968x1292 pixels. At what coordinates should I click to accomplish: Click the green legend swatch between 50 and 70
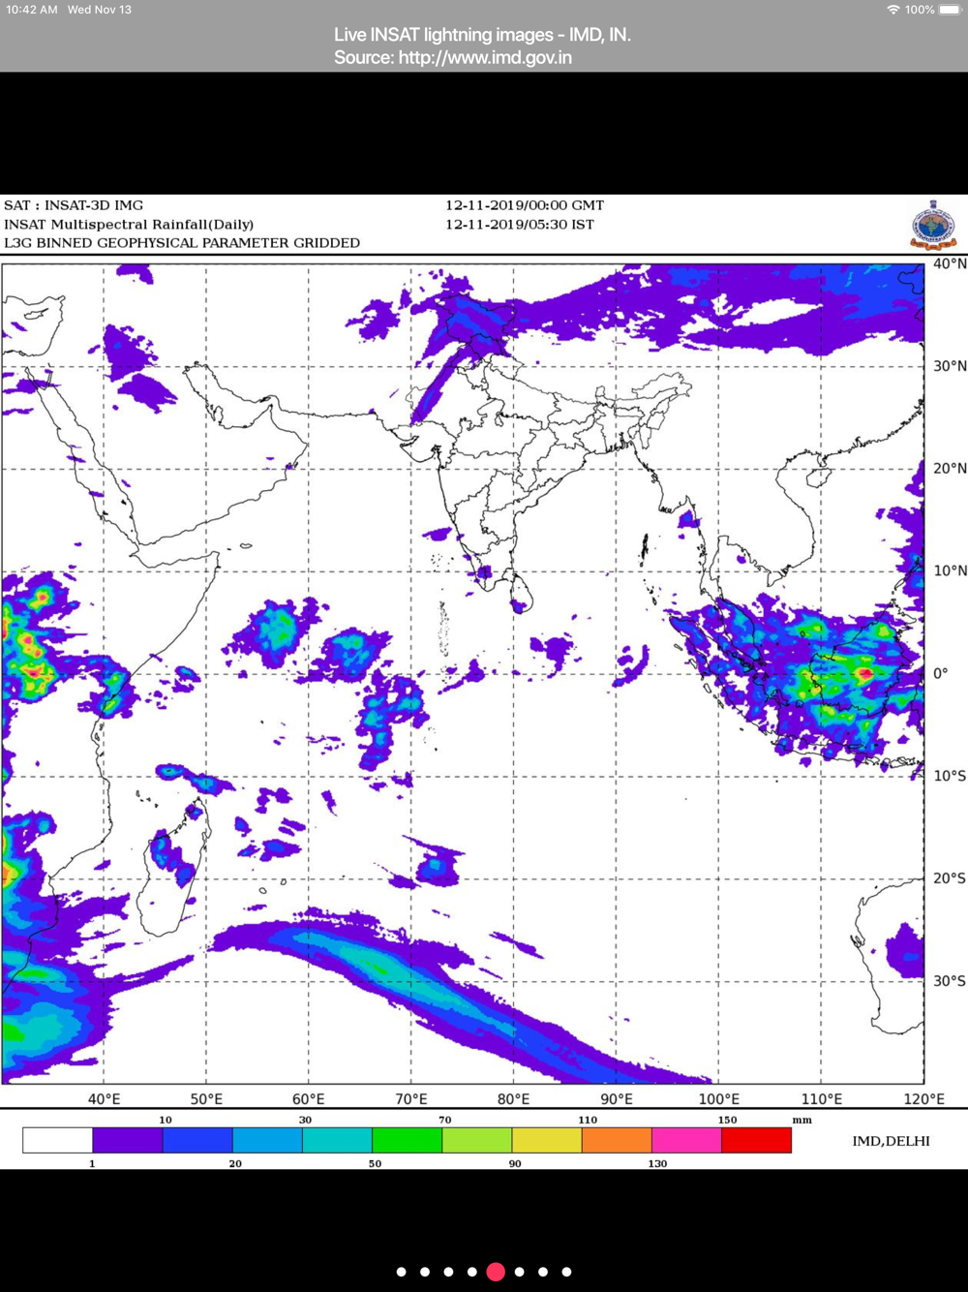pyautogui.click(x=408, y=1140)
